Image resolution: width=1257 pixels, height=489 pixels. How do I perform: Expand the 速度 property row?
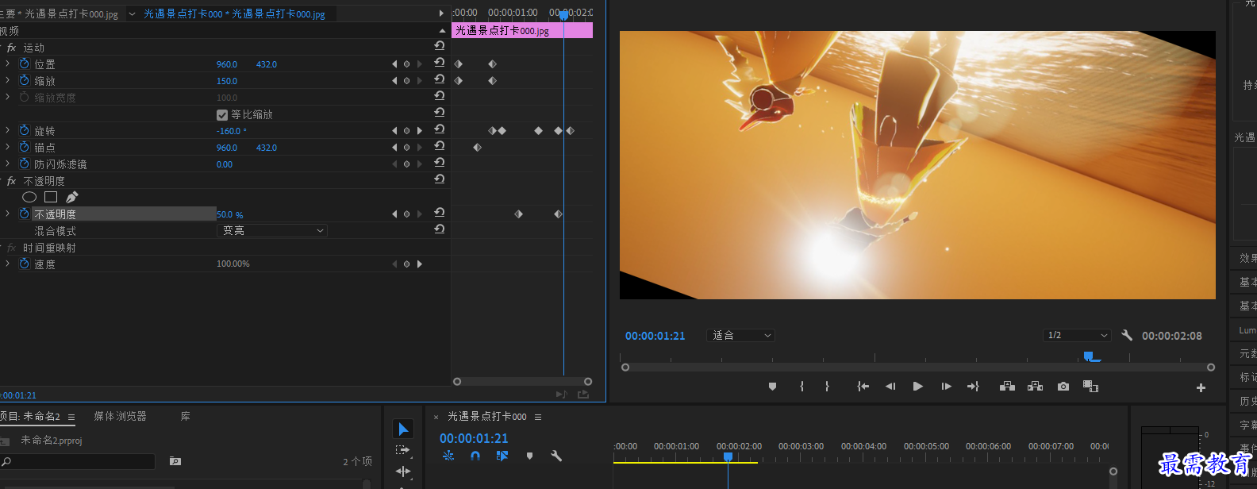coord(8,264)
